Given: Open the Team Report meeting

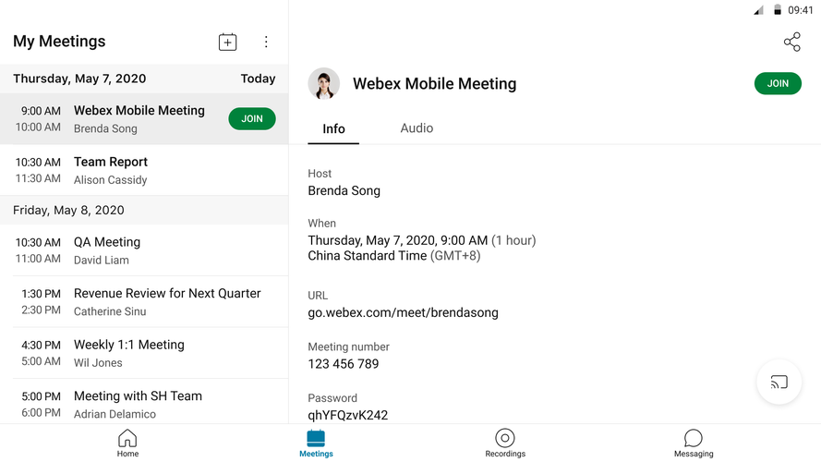Looking at the screenshot, I should pos(144,170).
